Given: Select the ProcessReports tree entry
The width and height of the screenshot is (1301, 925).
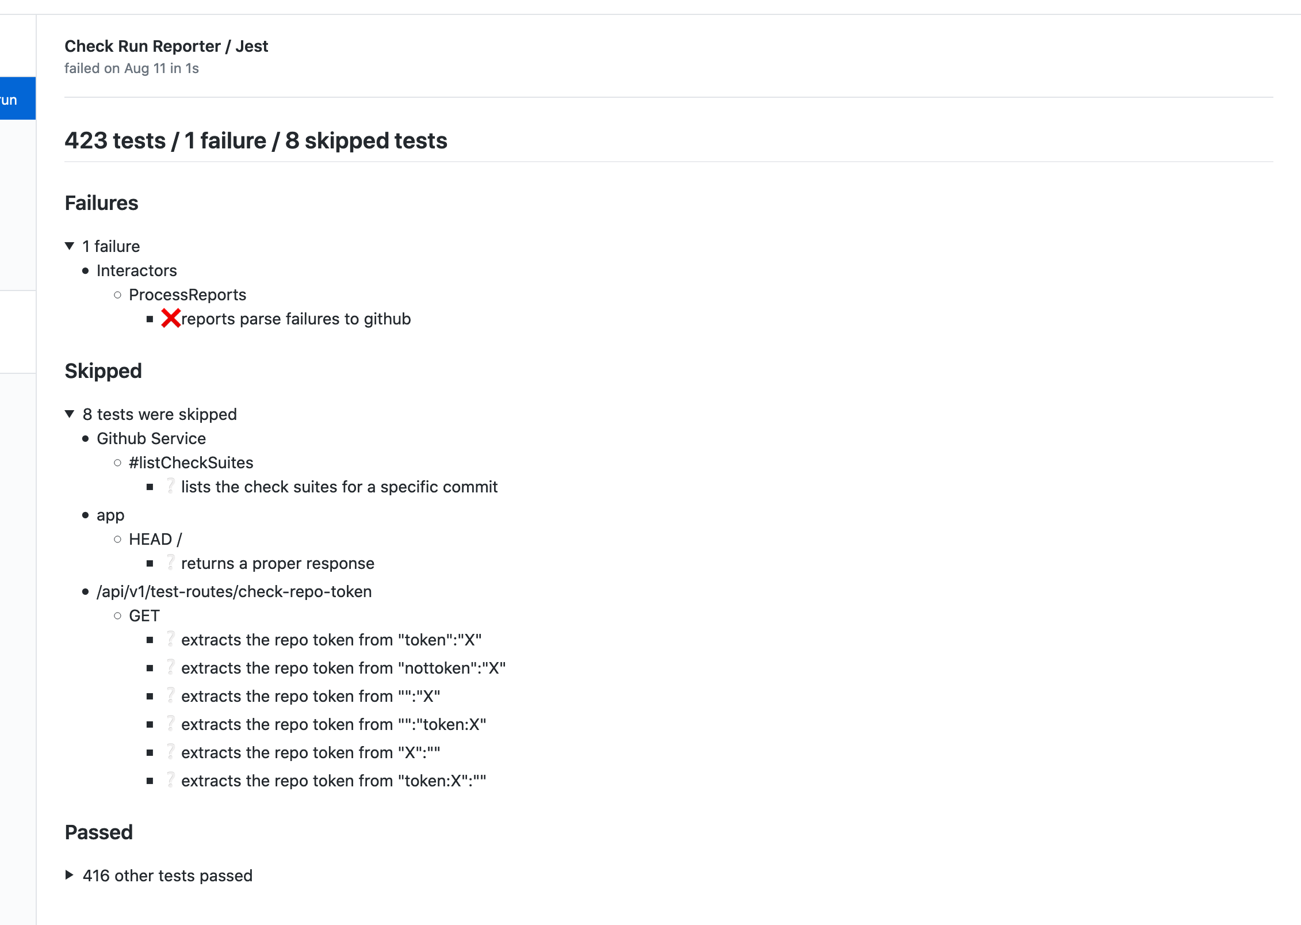Looking at the screenshot, I should 187,295.
